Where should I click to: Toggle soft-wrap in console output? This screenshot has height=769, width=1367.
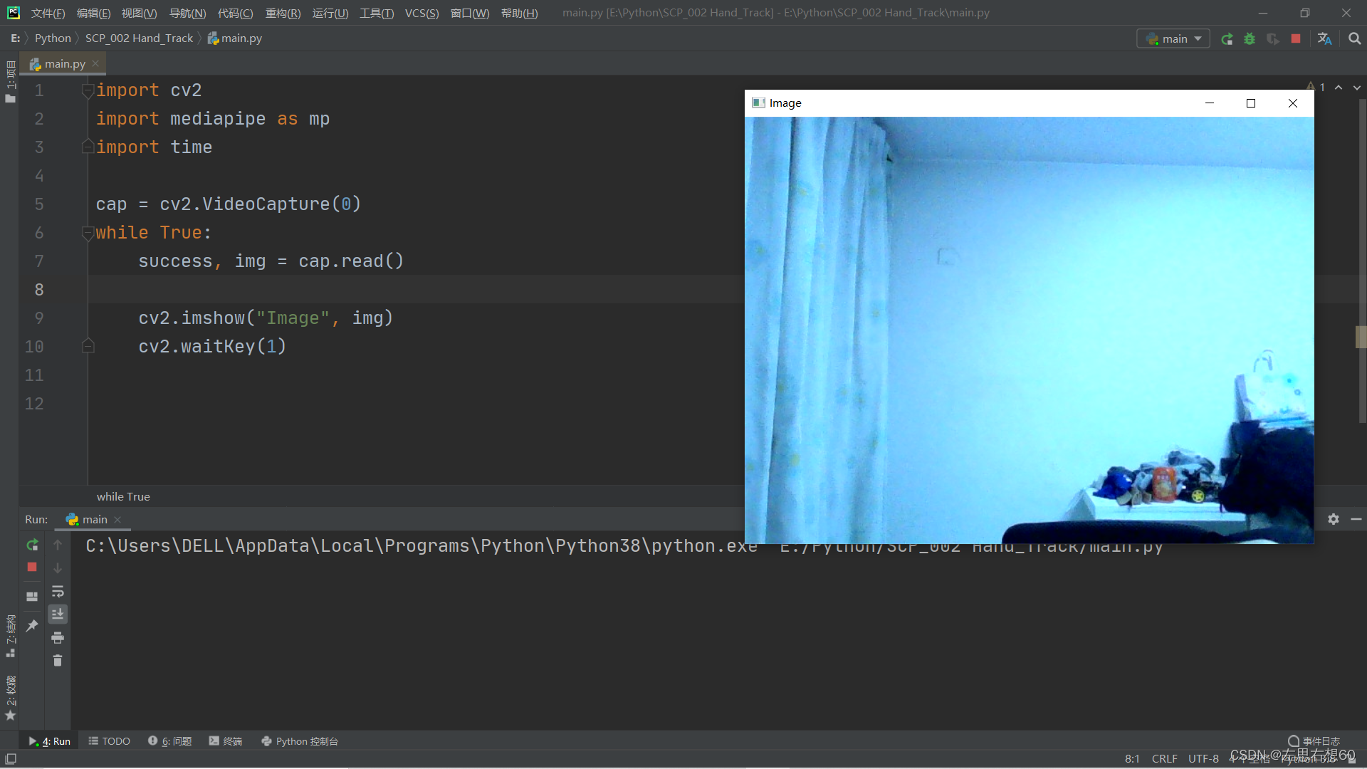click(x=58, y=592)
